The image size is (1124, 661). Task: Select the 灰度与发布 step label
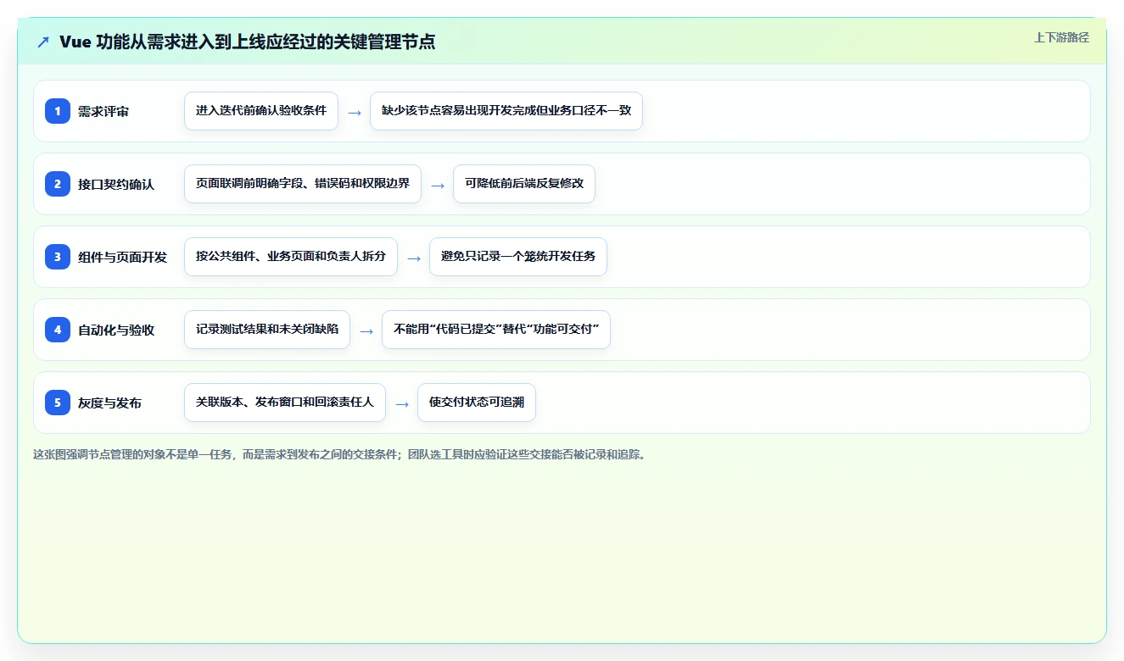pos(109,403)
